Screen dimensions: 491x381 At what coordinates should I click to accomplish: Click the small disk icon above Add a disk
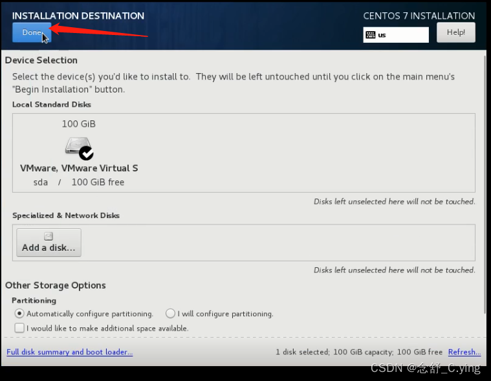(49, 236)
